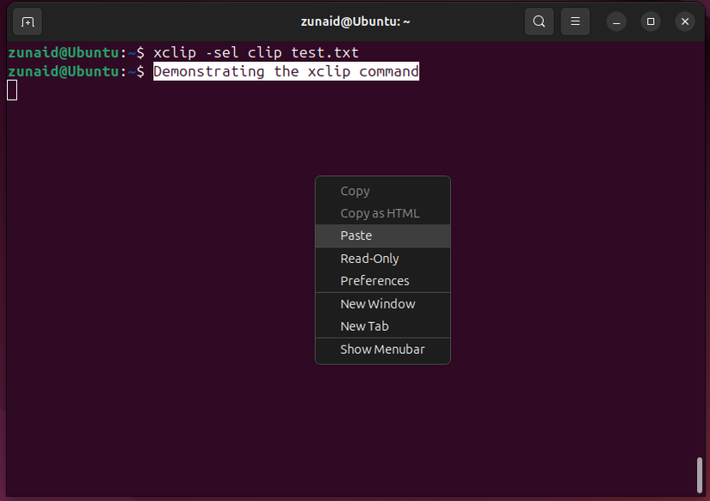Minimize the terminal window
This screenshot has width=710, height=501.
tap(616, 21)
